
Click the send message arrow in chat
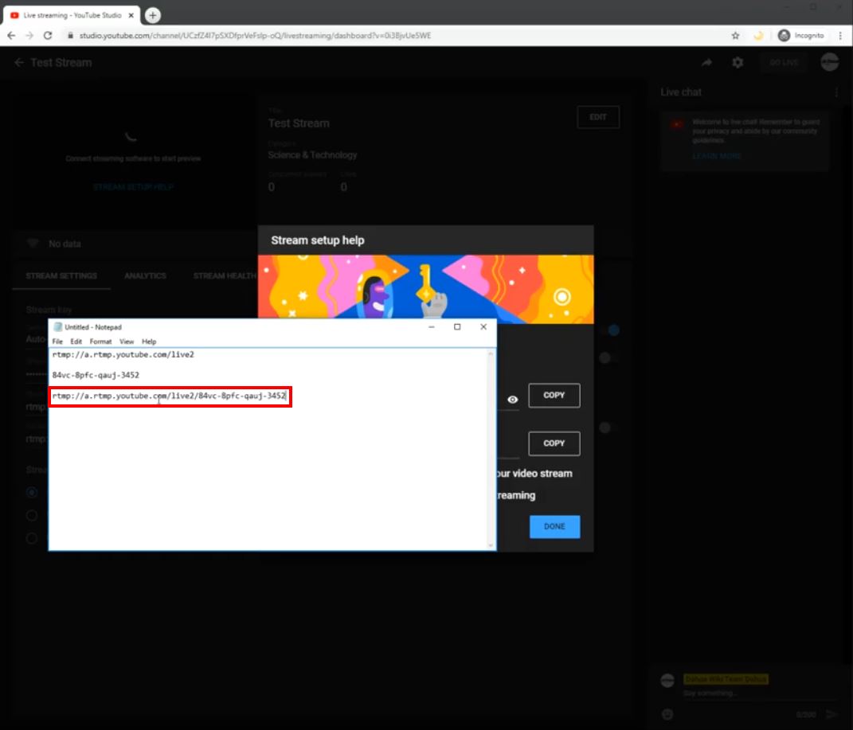831,714
